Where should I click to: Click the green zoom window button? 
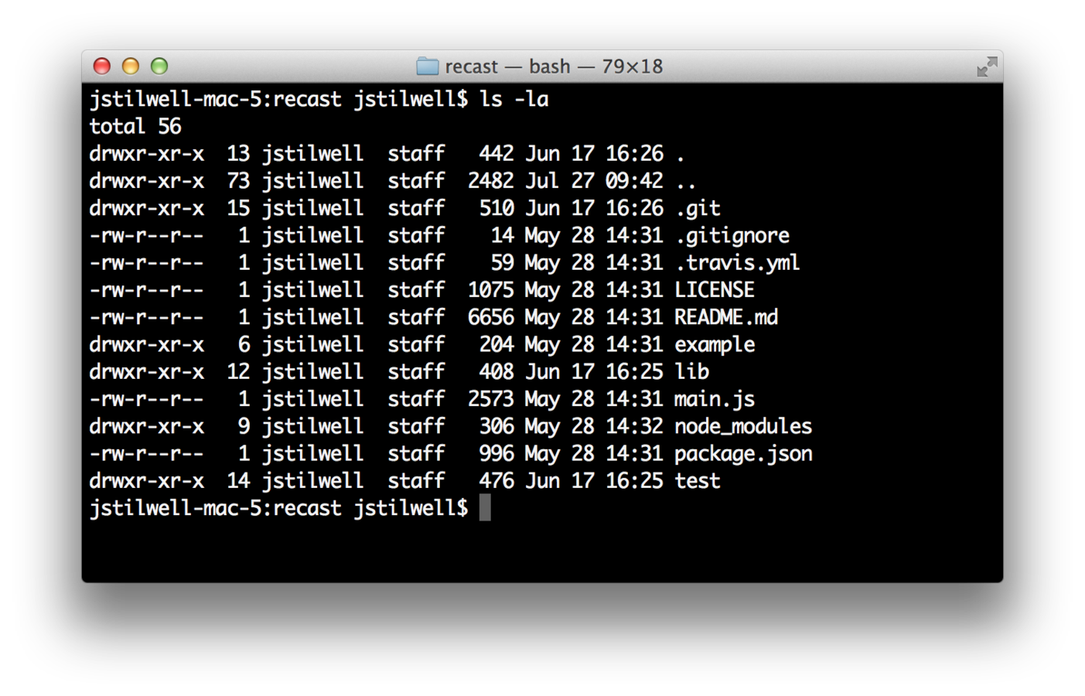tap(159, 67)
